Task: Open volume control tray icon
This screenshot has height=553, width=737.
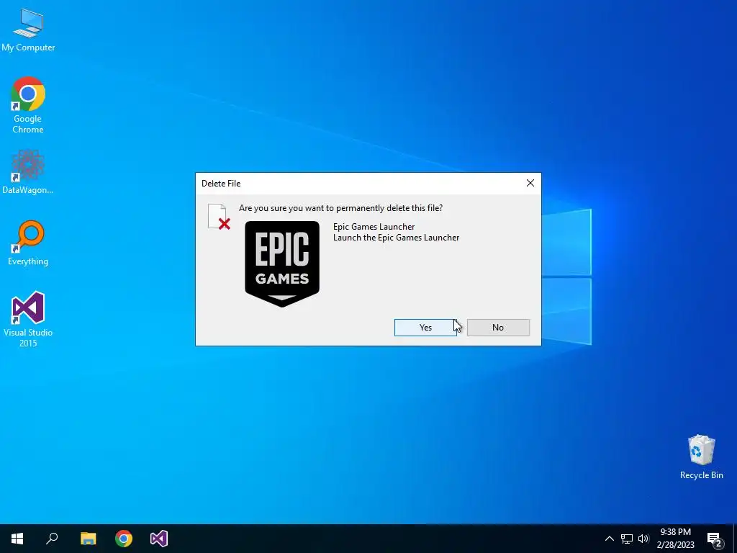Action: 643,539
